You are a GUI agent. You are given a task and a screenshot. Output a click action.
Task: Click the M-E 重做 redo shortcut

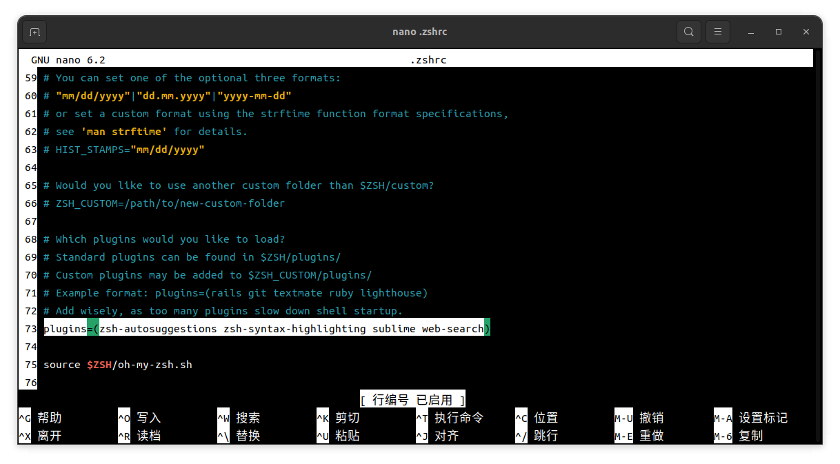tap(639, 436)
